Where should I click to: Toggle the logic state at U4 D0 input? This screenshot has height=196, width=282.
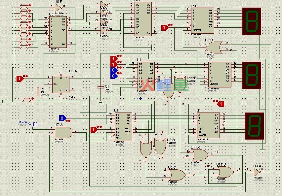coord(114,59)
